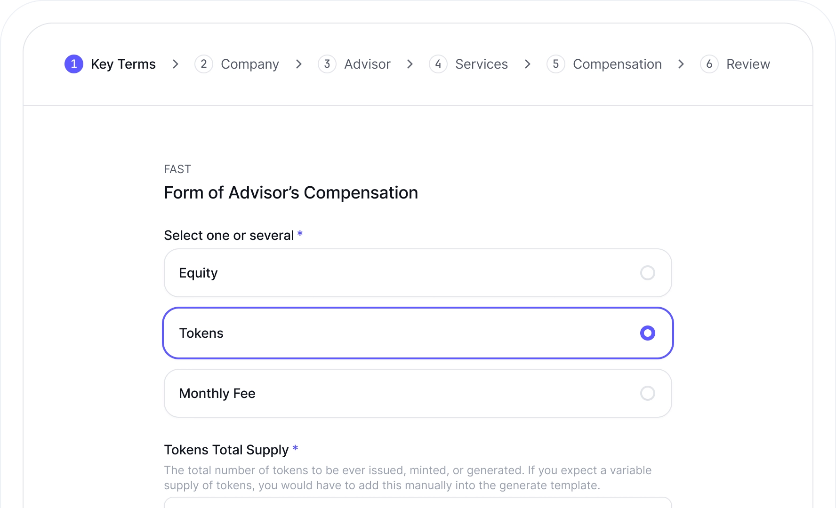This screenshot has height=508, width=836.
Task: Click the step 3 circle icon
Action: (x=327, y=64)
